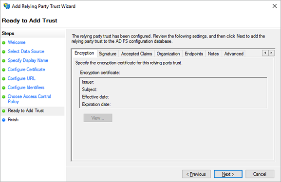Go to Choose Access Control Policy step
The width and height of the screenshot is (281, 182).
click(x=29, y=99)
